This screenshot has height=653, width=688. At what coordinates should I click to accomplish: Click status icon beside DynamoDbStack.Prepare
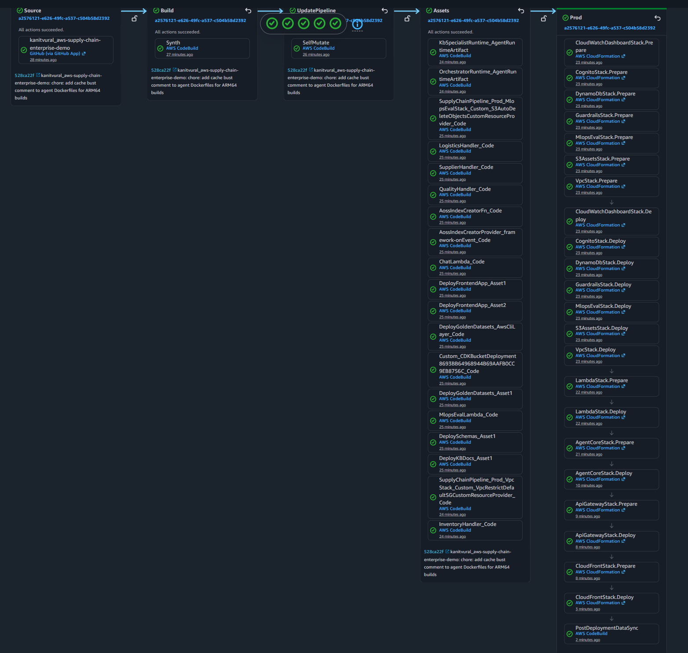pyautogui.click(x=570, y=99)
